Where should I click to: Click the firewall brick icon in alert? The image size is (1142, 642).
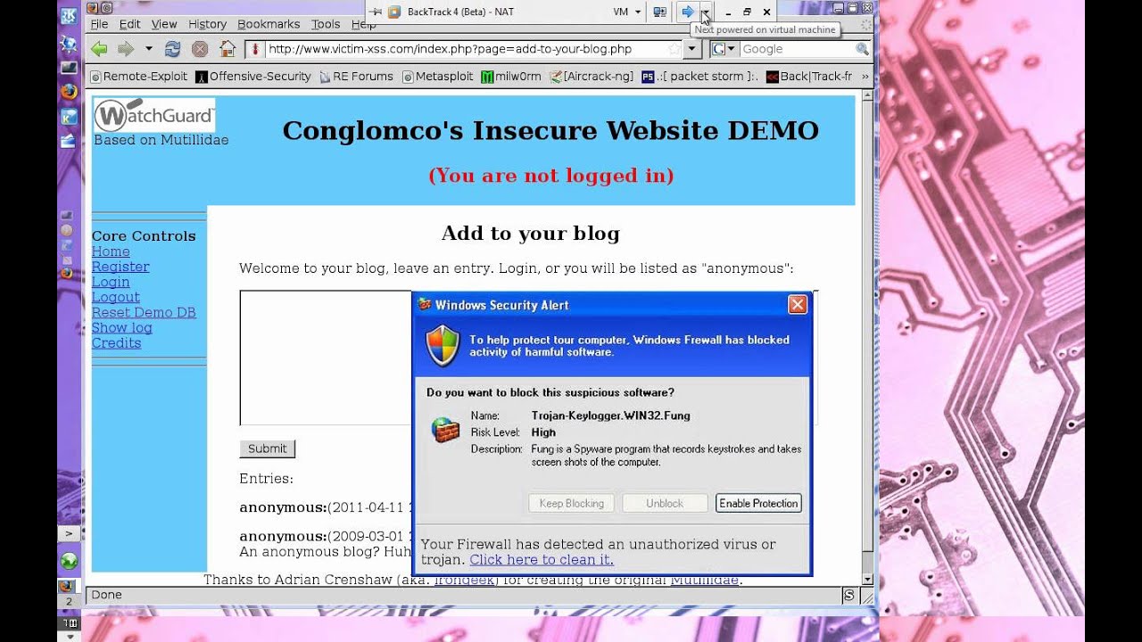point(445,430)
